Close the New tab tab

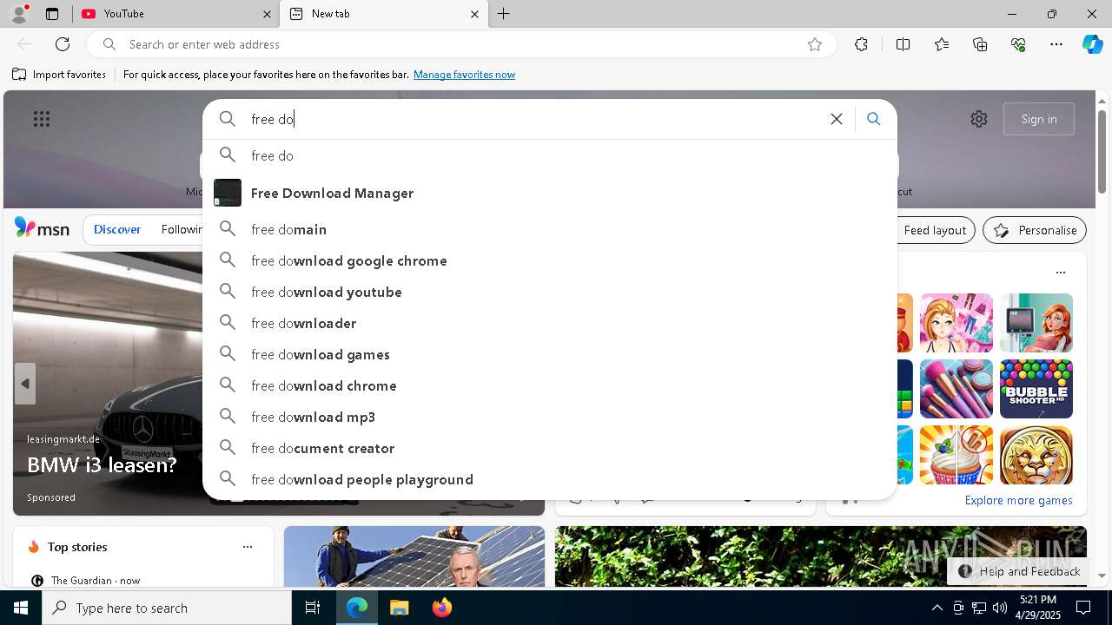coord(474,14)
